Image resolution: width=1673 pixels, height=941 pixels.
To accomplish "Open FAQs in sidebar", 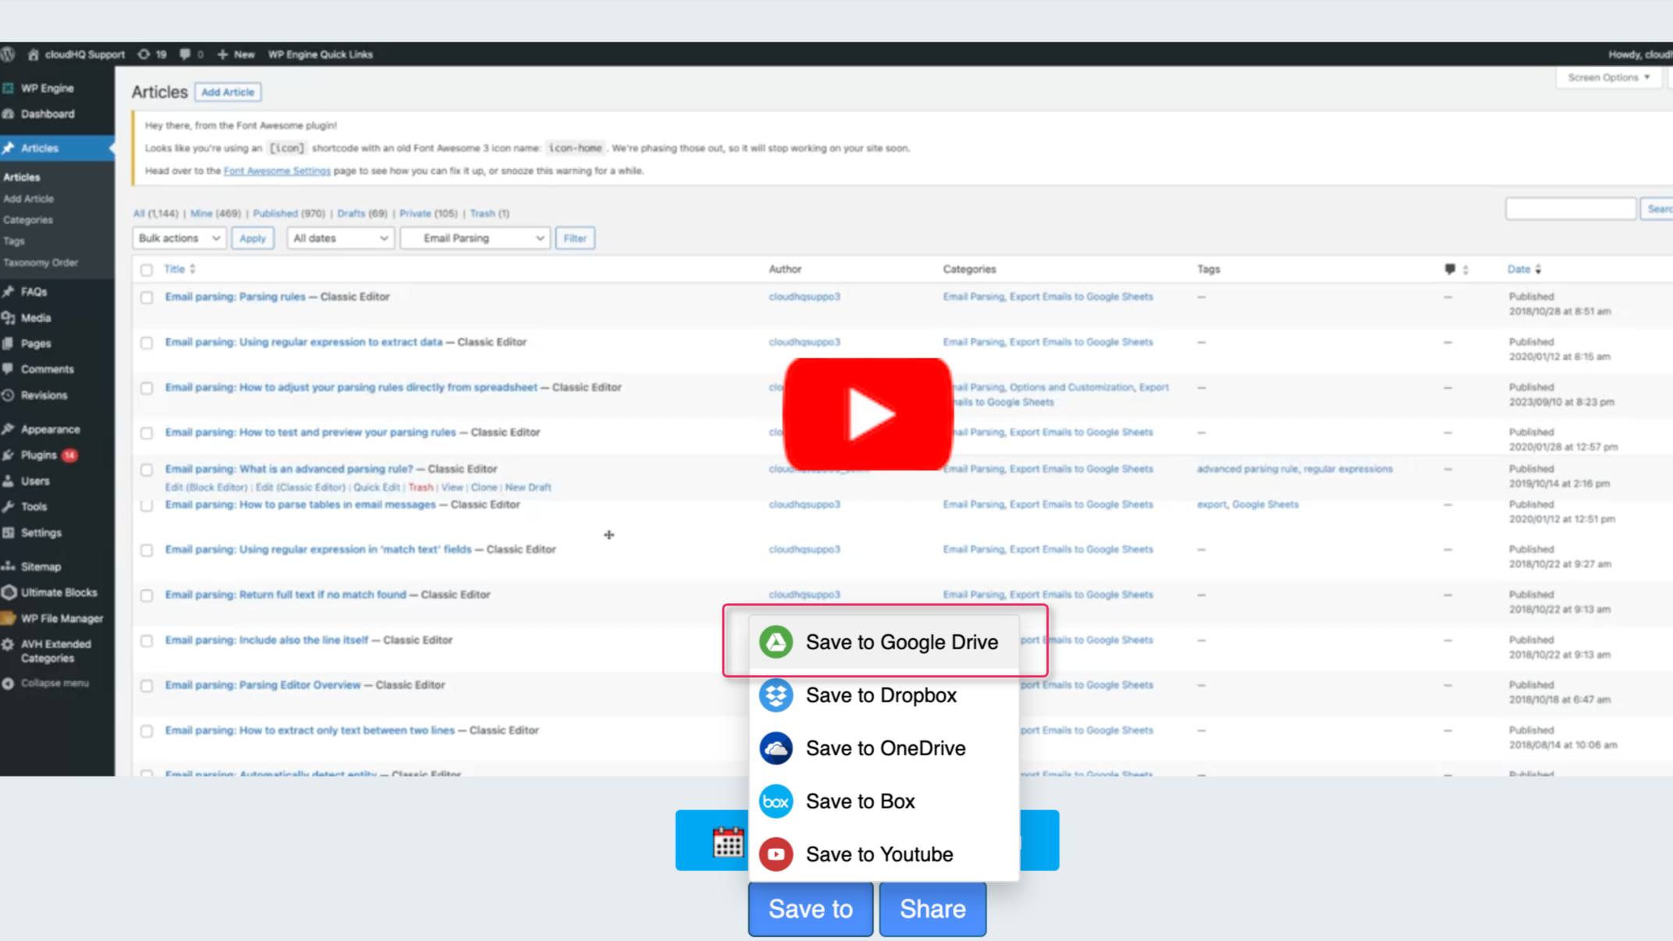I will pyautogui.click(x=34, y=292).
